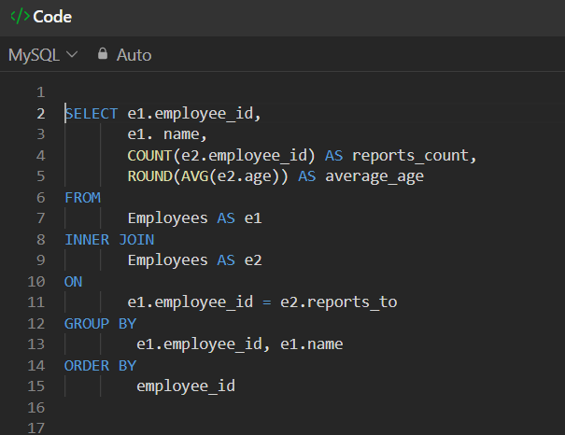Click 'AVG(e2.age)' on line 5
The height and width of the screenshot is (435, 565).
[231, 176]
